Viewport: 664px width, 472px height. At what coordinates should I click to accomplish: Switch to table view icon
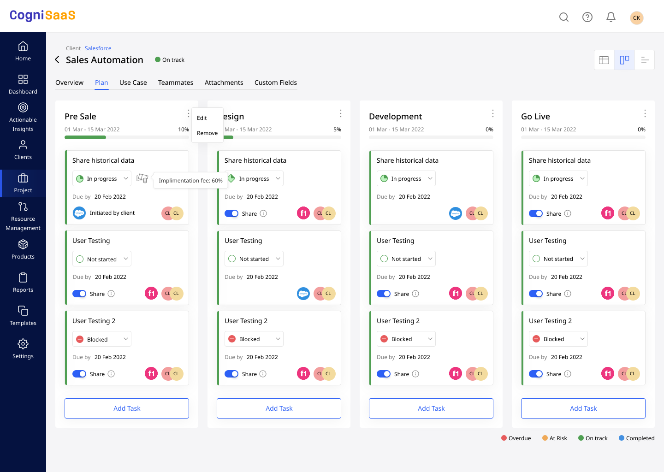click(604, 60)
